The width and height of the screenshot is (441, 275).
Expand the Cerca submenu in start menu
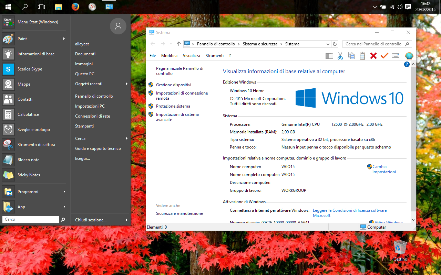point(127,139)
